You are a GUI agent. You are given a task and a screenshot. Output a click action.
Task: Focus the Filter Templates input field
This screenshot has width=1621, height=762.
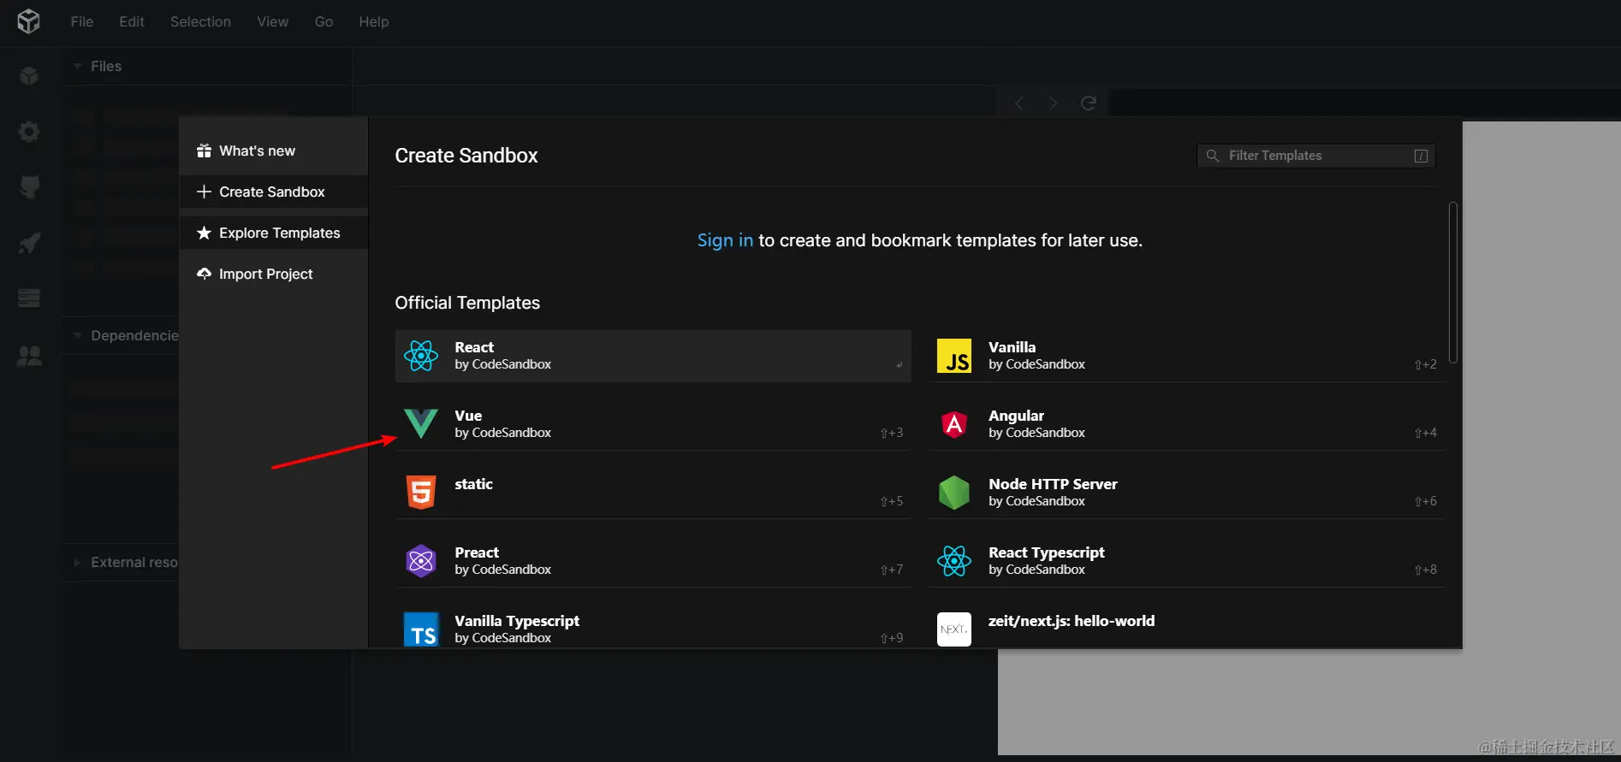point(1316,156)
